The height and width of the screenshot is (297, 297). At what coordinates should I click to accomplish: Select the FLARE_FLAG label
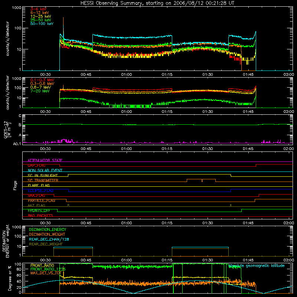tap(39, 185)
